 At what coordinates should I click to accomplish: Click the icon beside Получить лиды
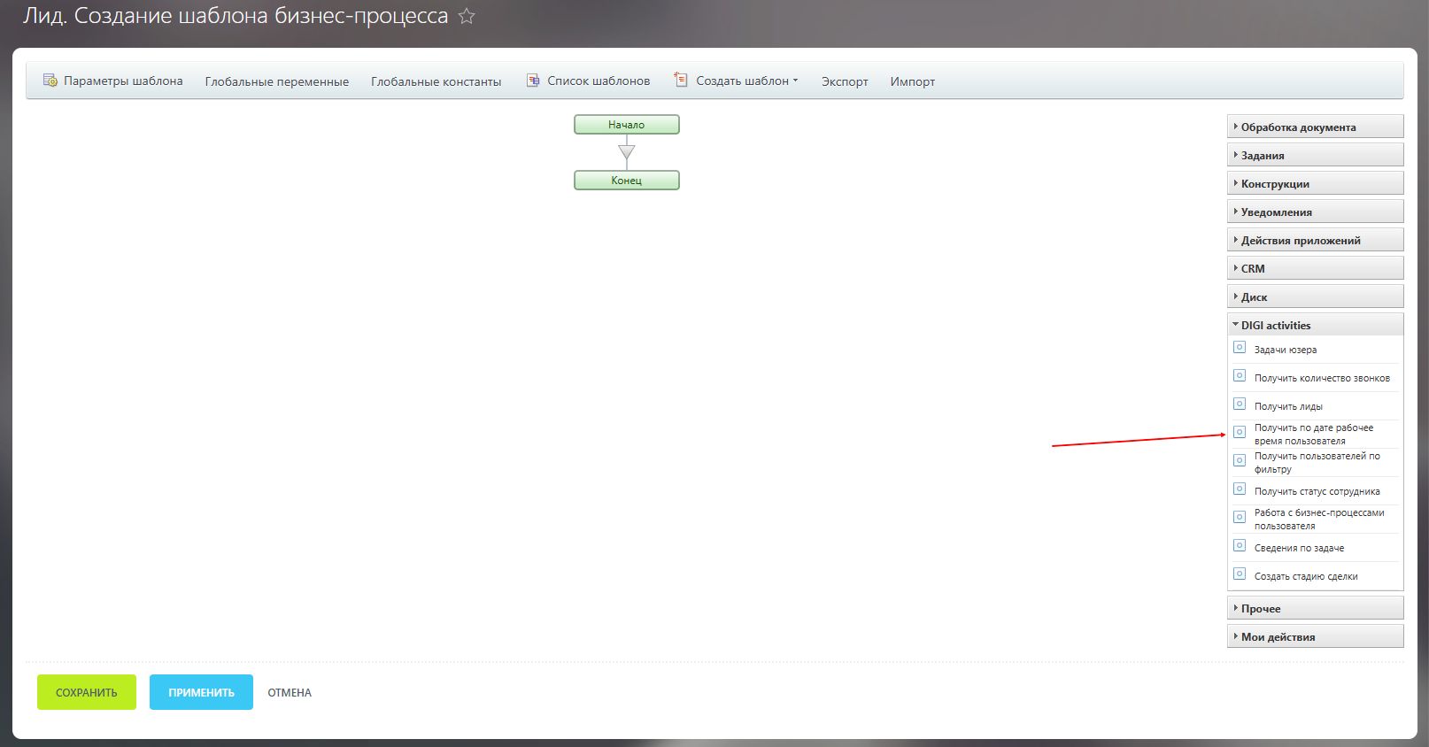[1240, 404]
